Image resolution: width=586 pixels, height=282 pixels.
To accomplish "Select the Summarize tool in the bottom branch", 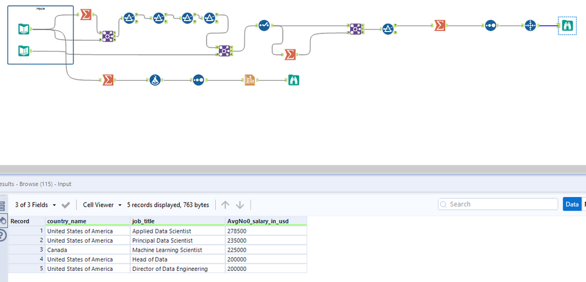I will [108, 80].
